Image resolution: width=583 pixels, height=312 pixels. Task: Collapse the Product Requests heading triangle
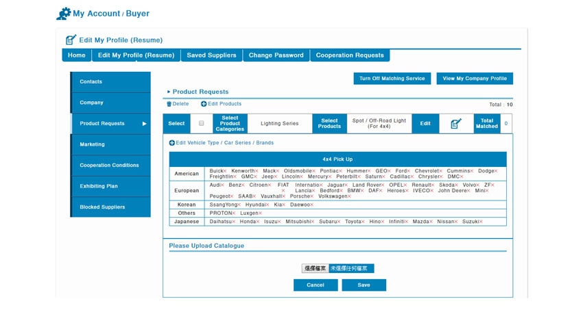point(169,92)
